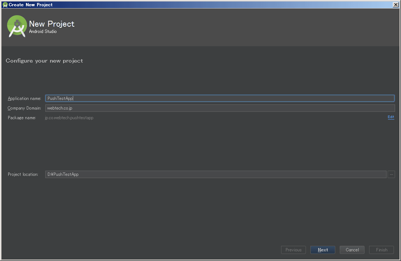Click the Application name input field
Viewport: 401px width, 261px height.
[x=220, y=98]
